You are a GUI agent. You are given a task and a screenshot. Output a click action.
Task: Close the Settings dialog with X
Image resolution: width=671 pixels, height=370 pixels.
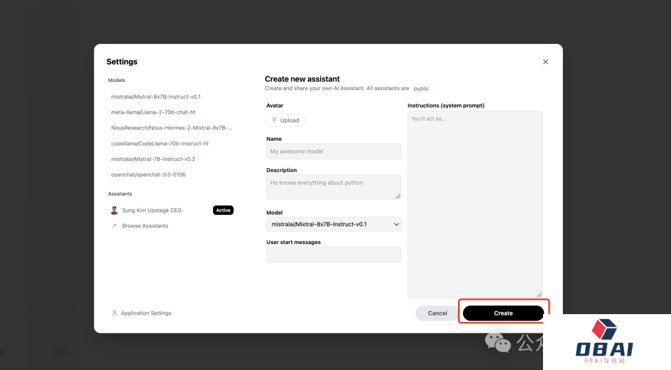[545, 62]
